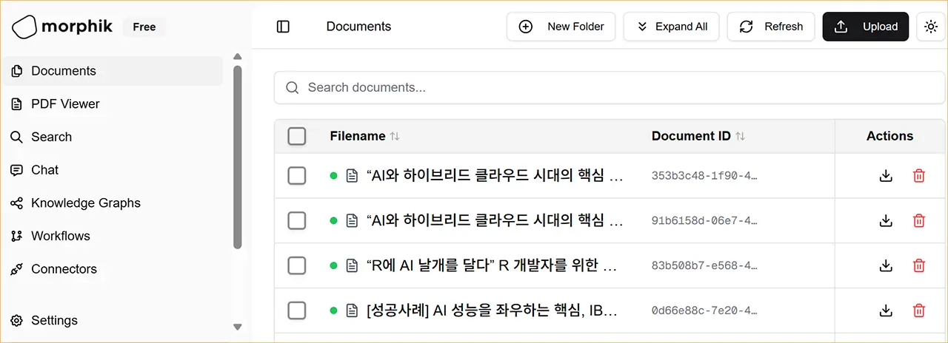Switch theme with the sun icon
This screenshot has width=948, height=343.
[x=931, y=27]
